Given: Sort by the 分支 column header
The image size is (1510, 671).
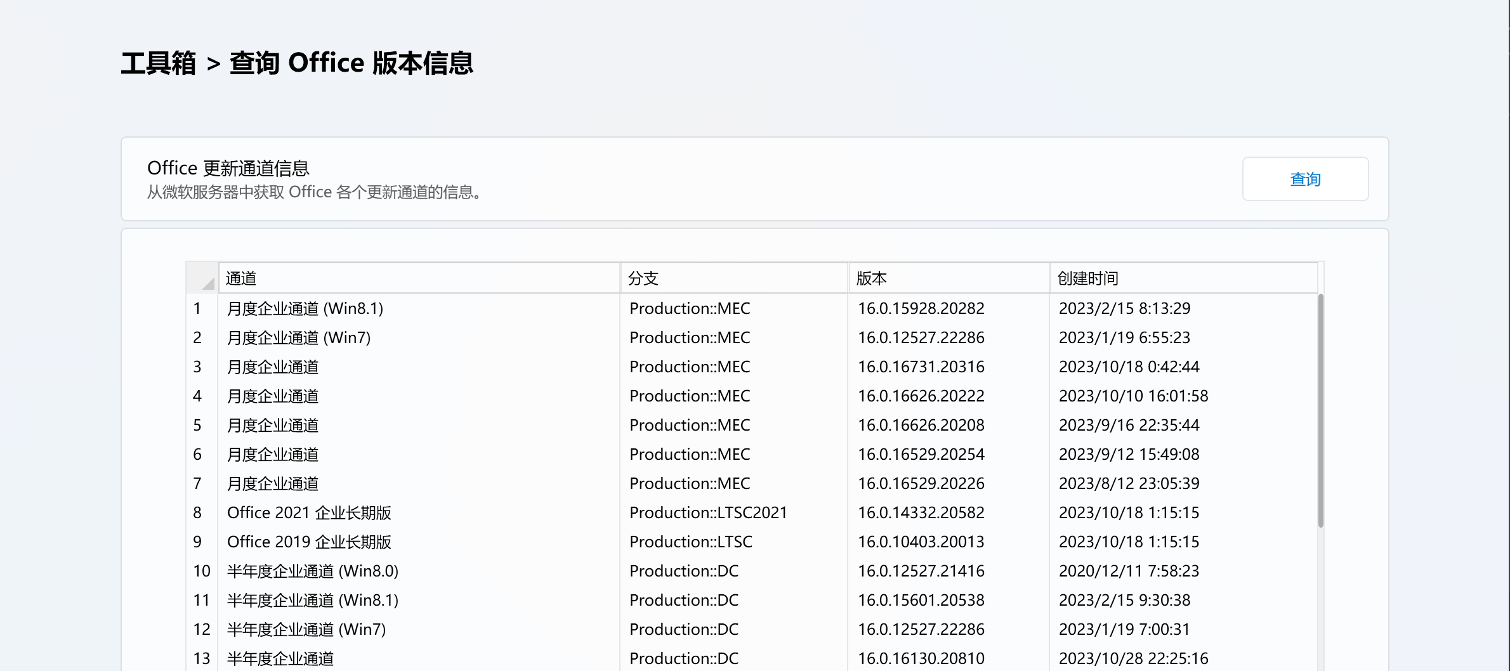Looking at the screenshot, I should point(734,278).
